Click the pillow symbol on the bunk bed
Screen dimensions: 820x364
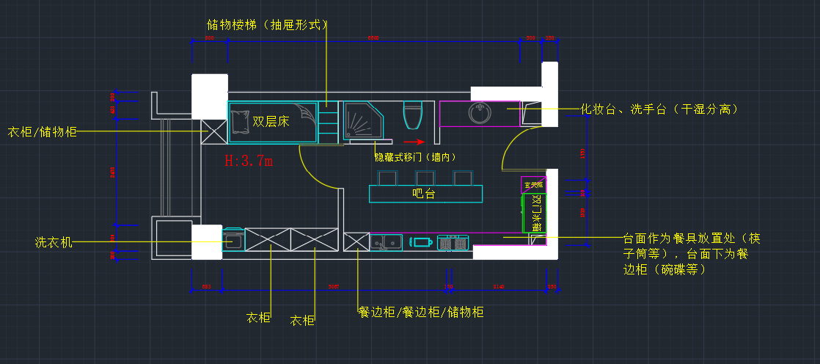240,122
